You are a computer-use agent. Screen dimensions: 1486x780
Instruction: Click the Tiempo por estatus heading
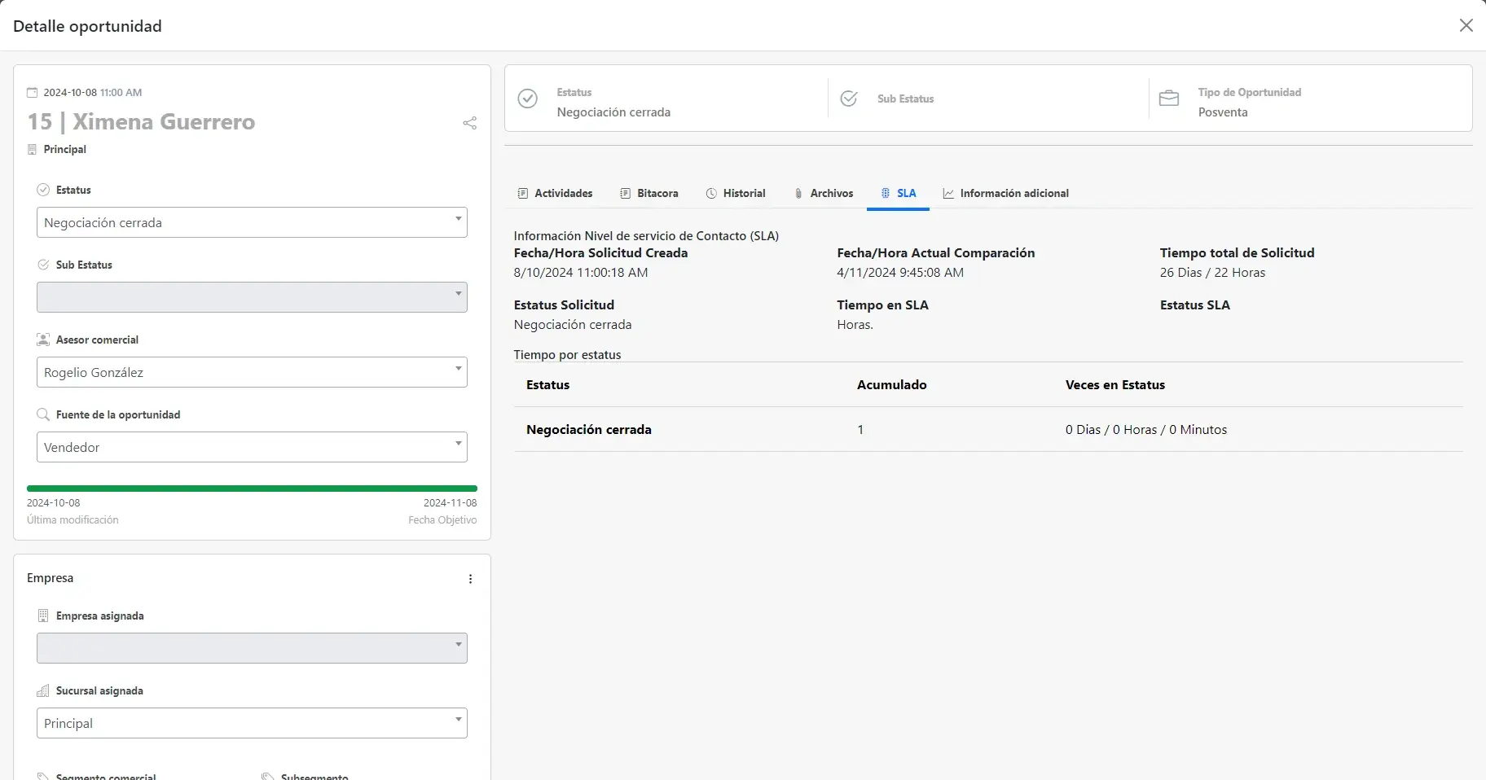pyautogui.click(x=567, y=355)
